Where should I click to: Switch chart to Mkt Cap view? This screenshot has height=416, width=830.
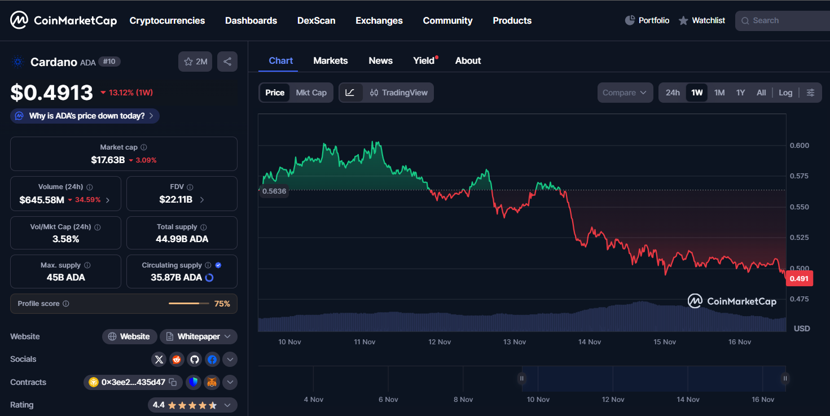(311, 92)
